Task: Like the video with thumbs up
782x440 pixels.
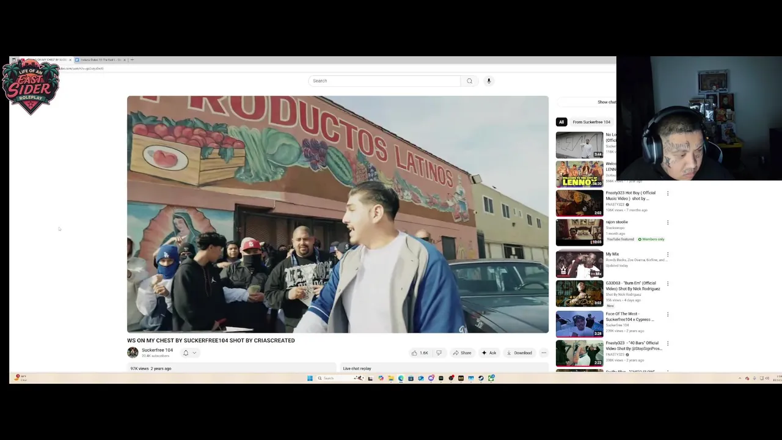Action: pyautogui.click(x=420, y=353)
